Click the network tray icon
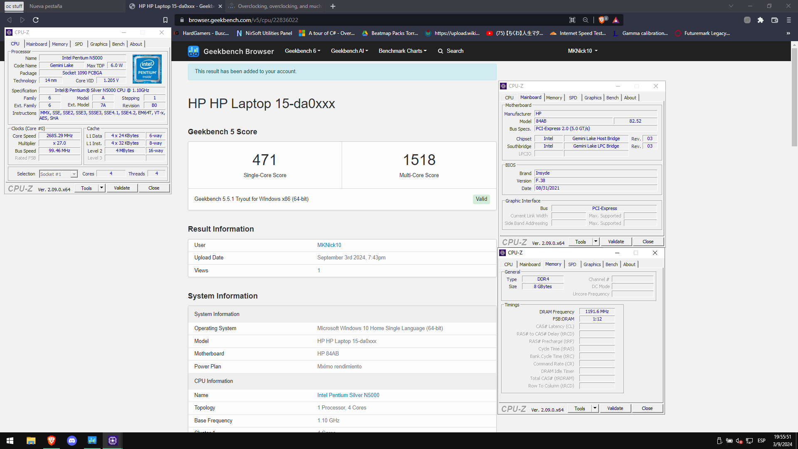This screenshot has height=449, width=798. click(749, 441)
